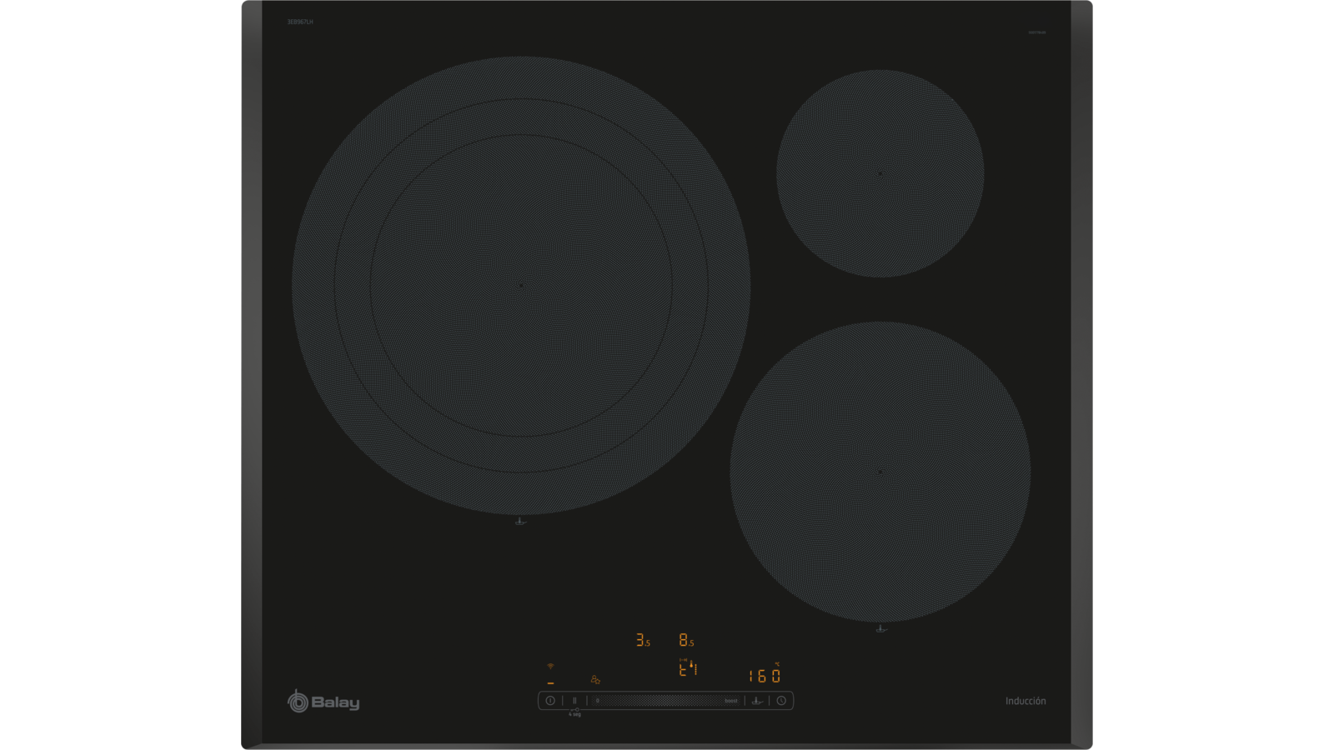The height and width of the screenshot is (750, 1334).
Task: Set power slider to boost
Action: coord(730,701)
